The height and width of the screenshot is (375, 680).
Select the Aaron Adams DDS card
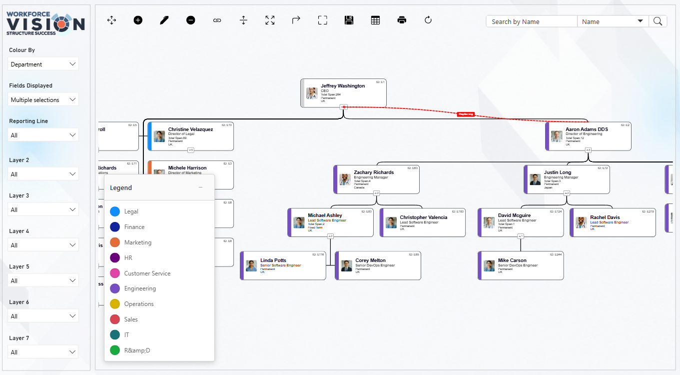[x=588, y=136]
